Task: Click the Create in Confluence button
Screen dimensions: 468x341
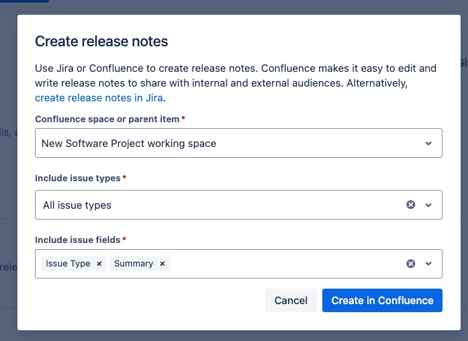Action: pyautogui.click(x=382, y=301)
